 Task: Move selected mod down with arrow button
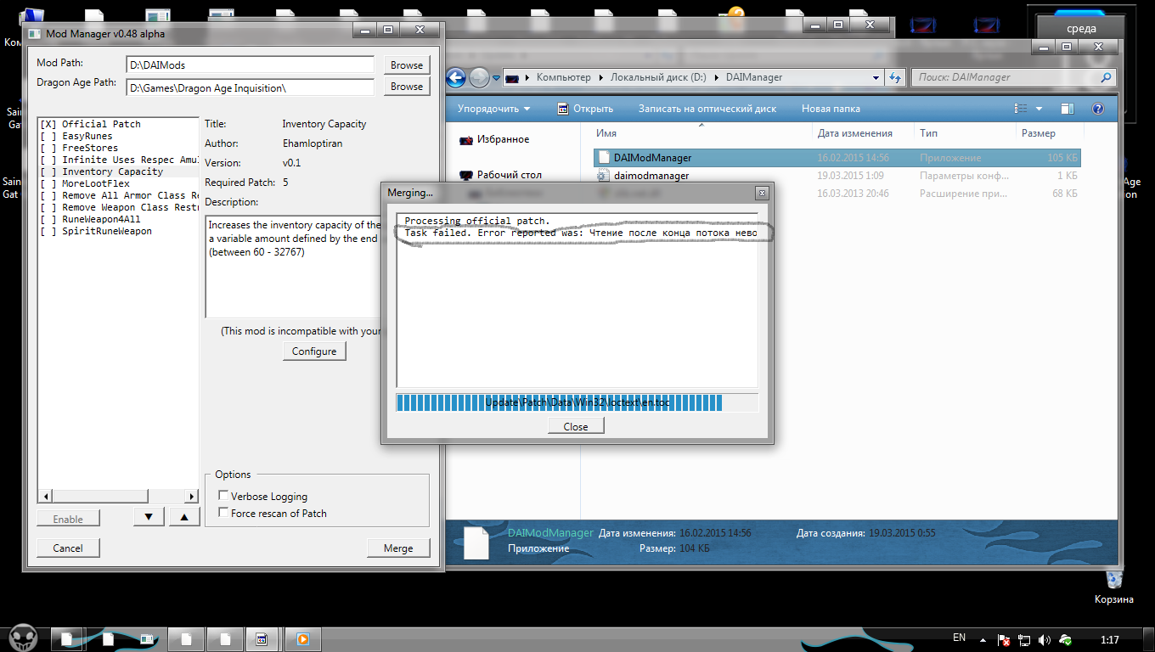[x=149, y=516]
